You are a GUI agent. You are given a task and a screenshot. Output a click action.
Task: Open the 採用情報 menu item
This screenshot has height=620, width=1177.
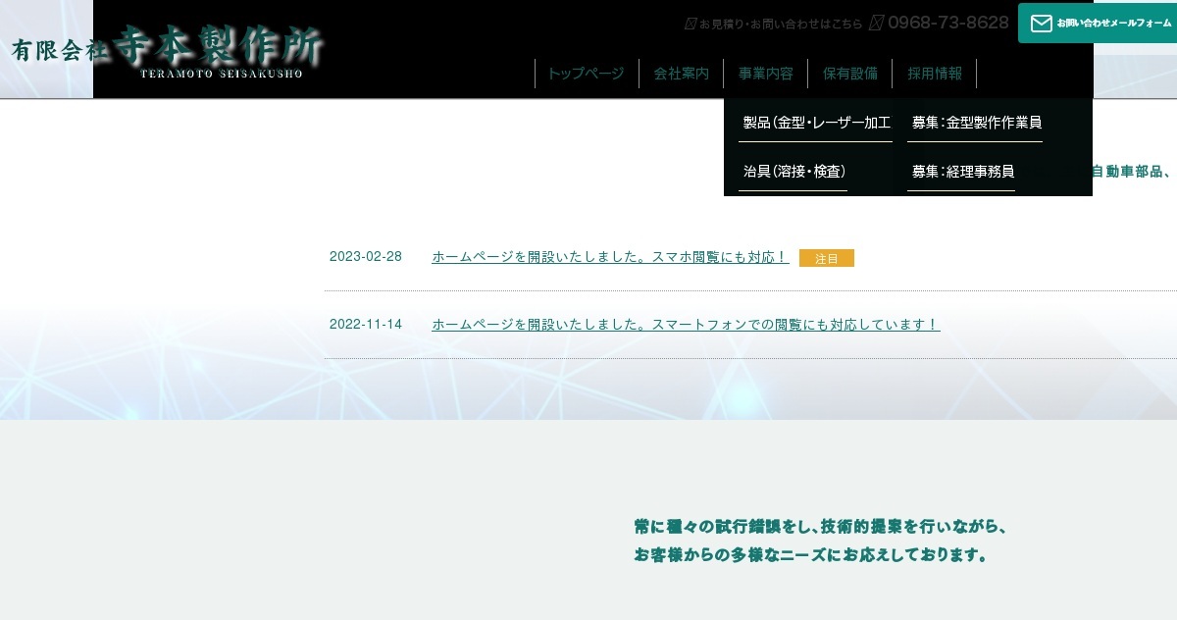coord(935,74)
